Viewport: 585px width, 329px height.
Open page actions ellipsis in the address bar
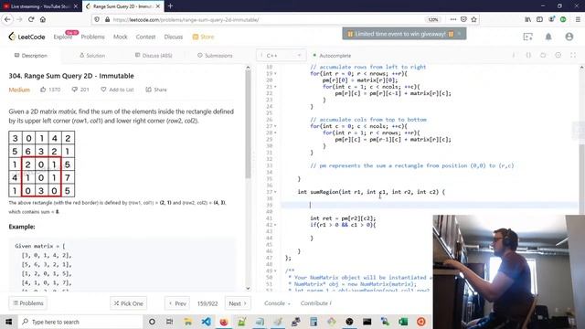pyautogui.click(x=453, y=19)
